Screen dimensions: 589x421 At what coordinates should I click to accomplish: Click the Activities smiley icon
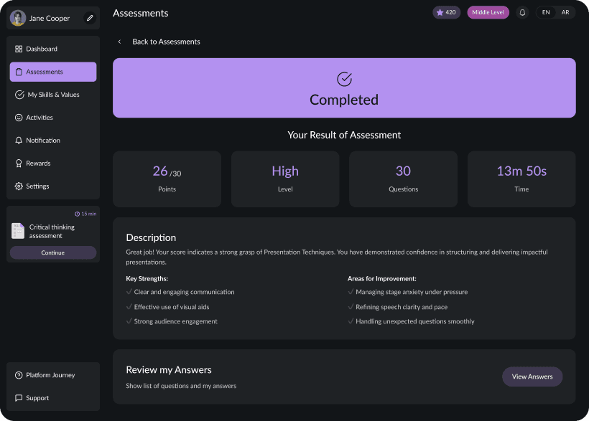(x=18, y=118)
